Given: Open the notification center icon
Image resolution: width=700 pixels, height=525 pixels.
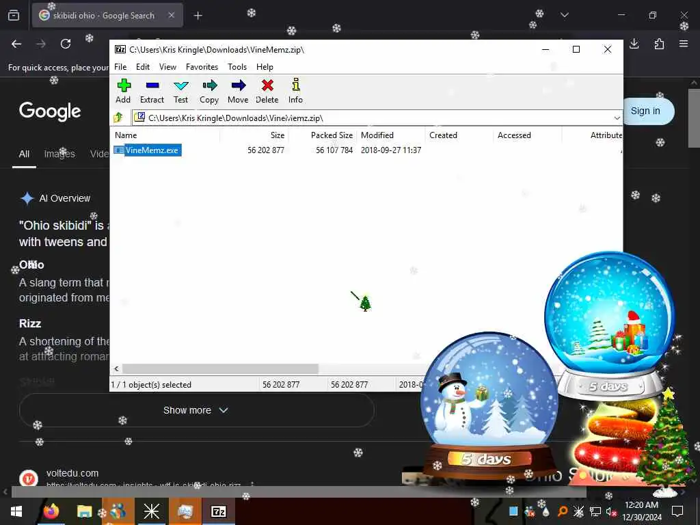Looking at the screenshot, I should [677, 511].
